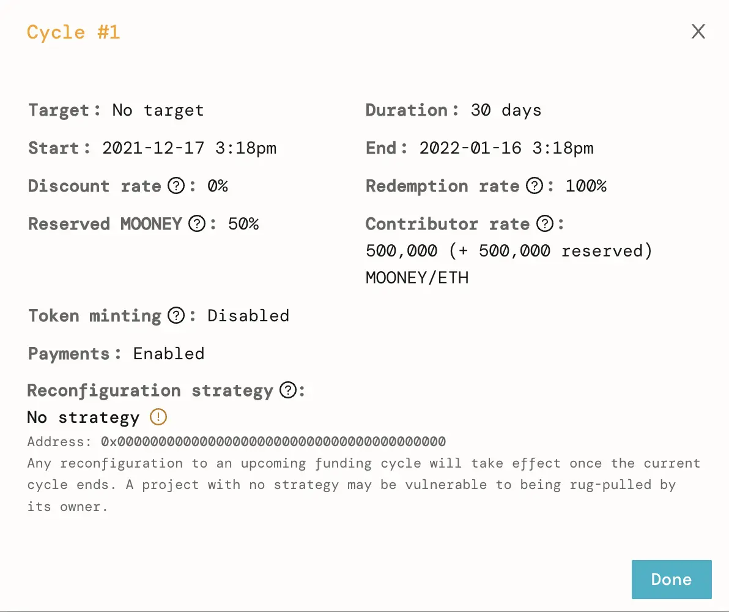Image resolution: width=729 pixels, height=612 pixels.
Task: Click the Discount rate 0% value
Action: pos(218,186)
